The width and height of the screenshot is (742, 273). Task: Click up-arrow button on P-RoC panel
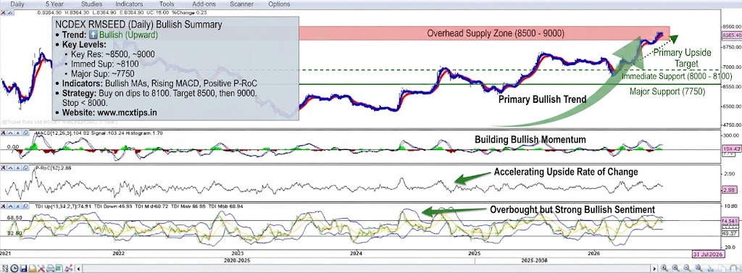click(x=10, y=167)
